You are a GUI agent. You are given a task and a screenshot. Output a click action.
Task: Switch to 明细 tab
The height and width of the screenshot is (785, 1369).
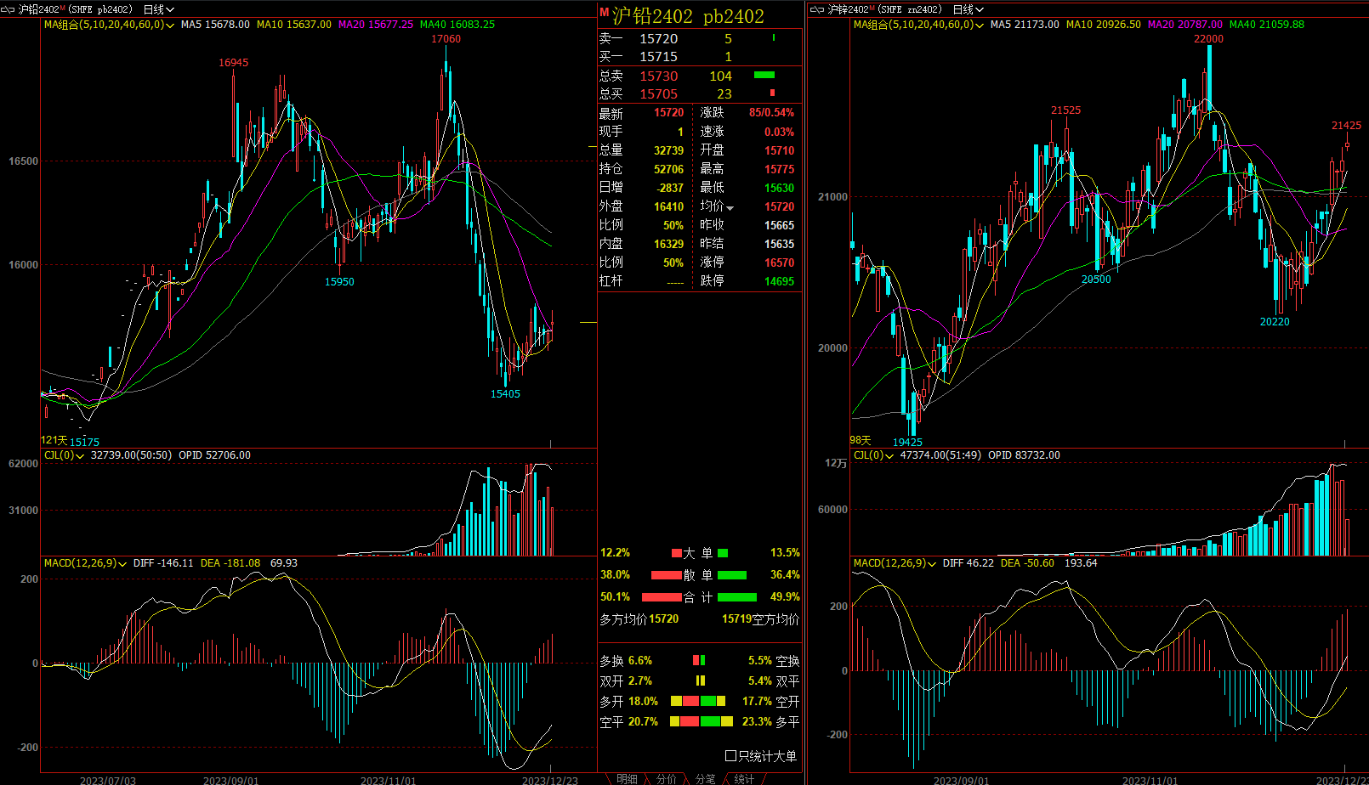627,778
